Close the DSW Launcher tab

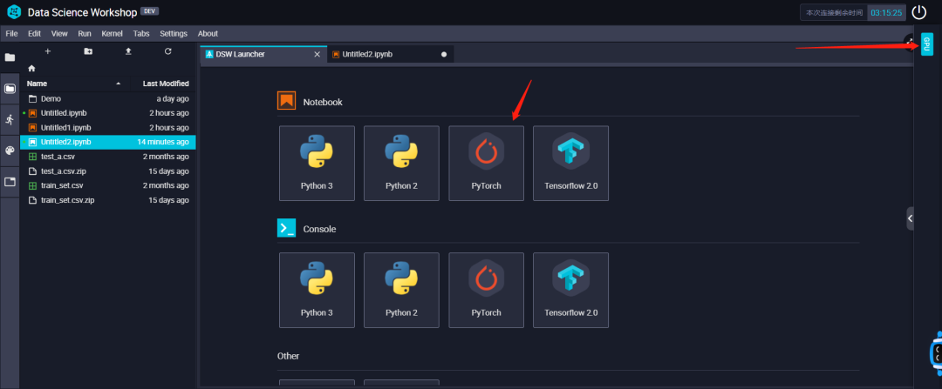(x=317, y=55)
